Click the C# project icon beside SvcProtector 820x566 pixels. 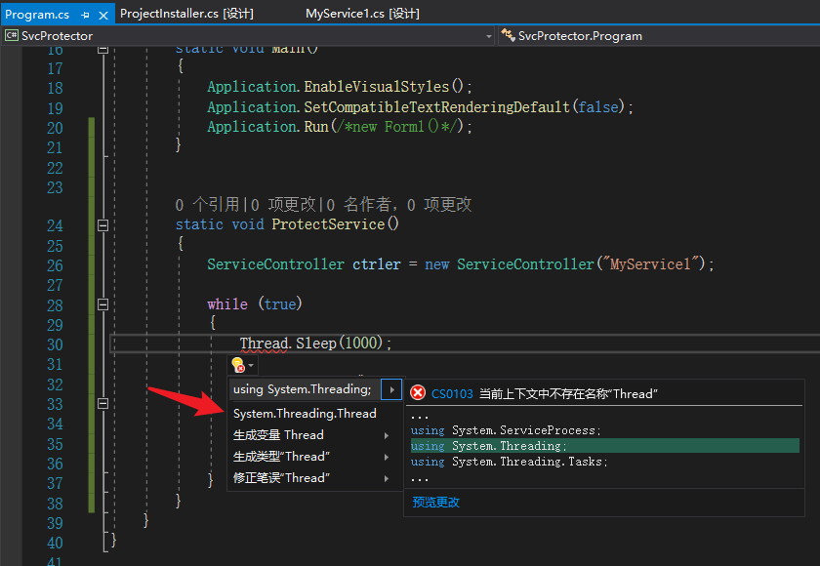12,36
